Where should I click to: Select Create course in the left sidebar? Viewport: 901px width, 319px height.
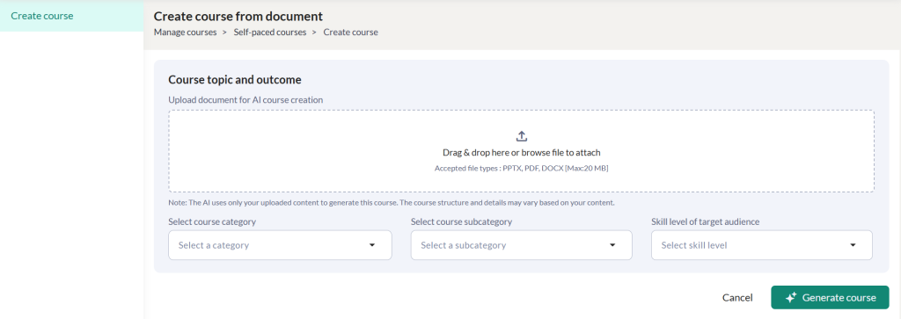(72, 16)
